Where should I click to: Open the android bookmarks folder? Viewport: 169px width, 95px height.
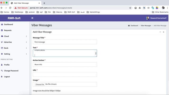[x=30, y=12]
